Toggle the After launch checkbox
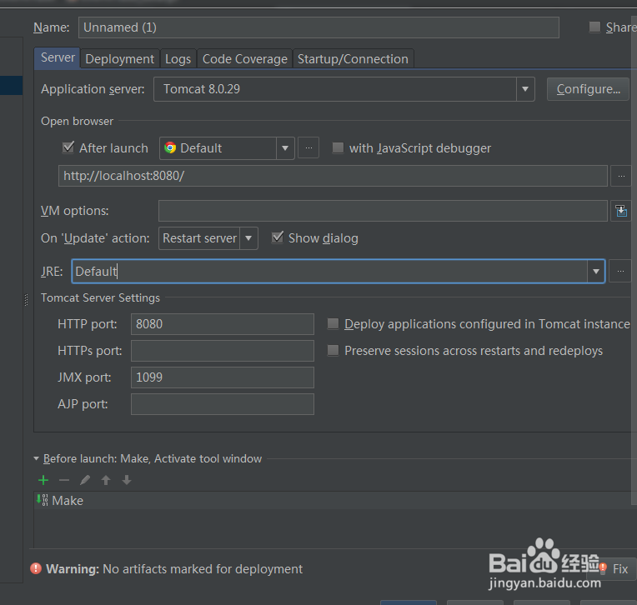637x605 pixels. (68, 147)
